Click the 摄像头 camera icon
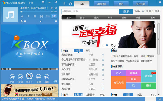Screen dimensions: 163x101 29,76
